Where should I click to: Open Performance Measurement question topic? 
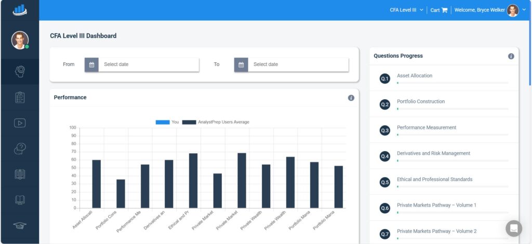pos(427,127)
